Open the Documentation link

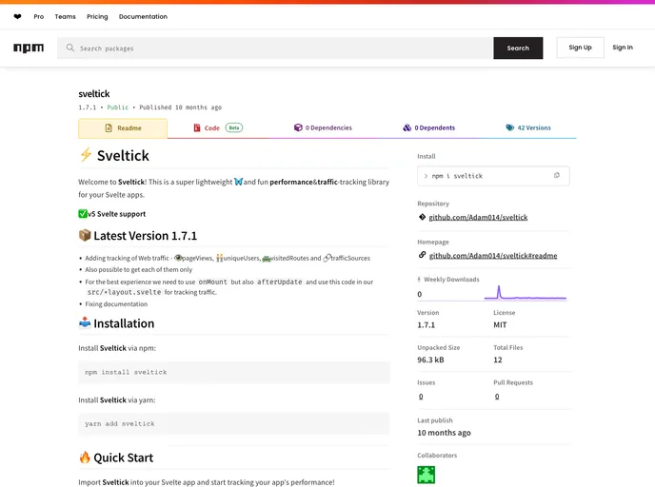143,17
